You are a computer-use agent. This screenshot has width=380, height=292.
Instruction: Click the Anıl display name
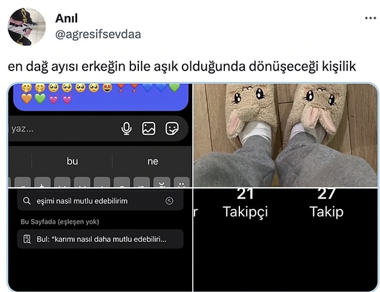coord(66,18)
